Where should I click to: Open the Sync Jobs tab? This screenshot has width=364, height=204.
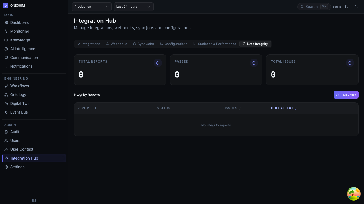coord(143,44)
